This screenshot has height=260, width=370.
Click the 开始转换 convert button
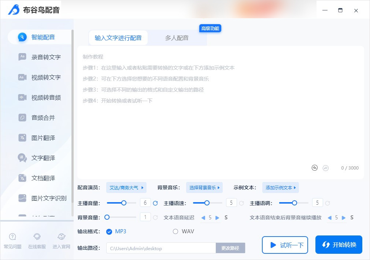click(338, 245)
